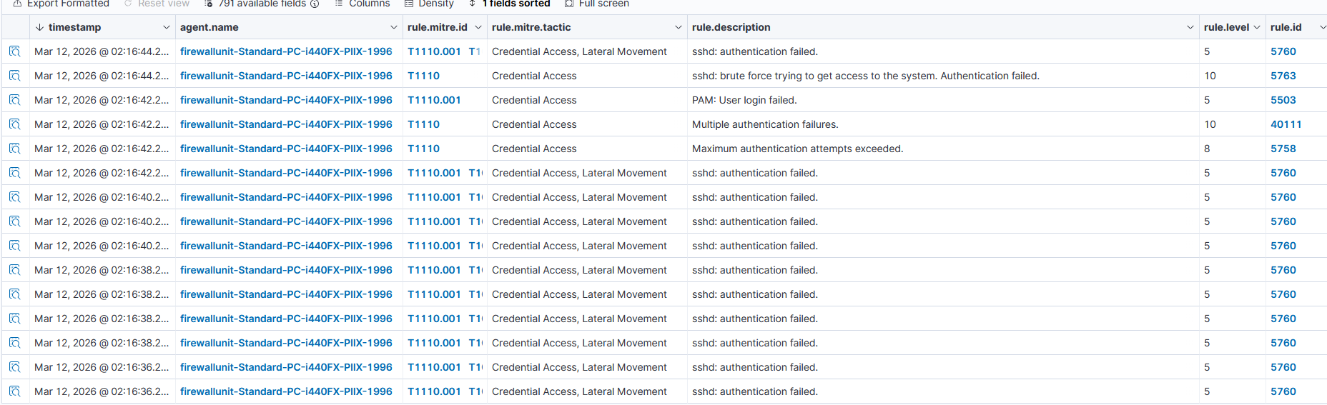
Task: Open inspect icon for brute force row
Action: [15, 76]
